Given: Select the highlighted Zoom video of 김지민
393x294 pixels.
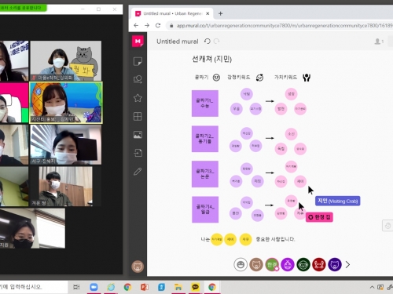Looking at the screenshot, I should point(66,103).
